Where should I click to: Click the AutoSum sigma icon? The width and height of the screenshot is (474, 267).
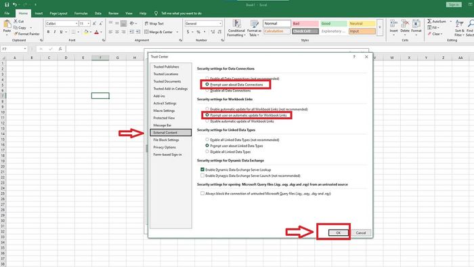(429, 21)
